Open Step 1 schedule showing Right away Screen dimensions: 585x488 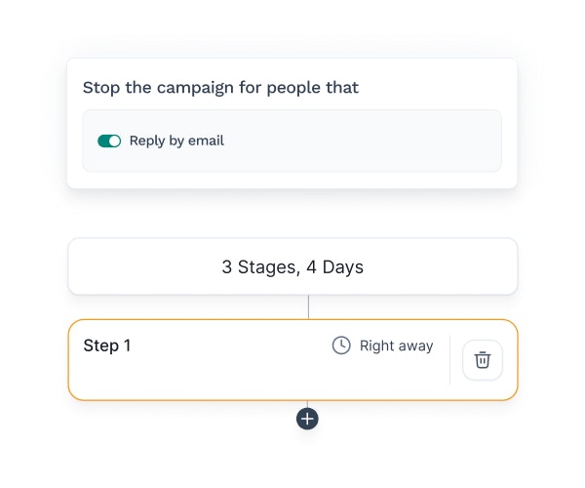(x=382, y=346)
